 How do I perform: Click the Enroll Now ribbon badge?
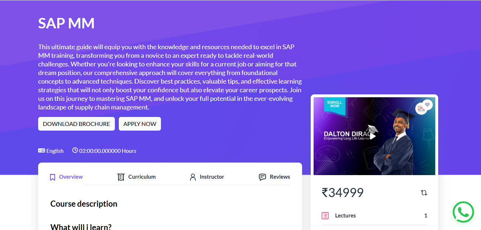pyautogui.click(x=334, y=104)
